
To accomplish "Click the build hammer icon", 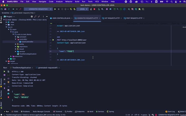I will pos(20,9).
